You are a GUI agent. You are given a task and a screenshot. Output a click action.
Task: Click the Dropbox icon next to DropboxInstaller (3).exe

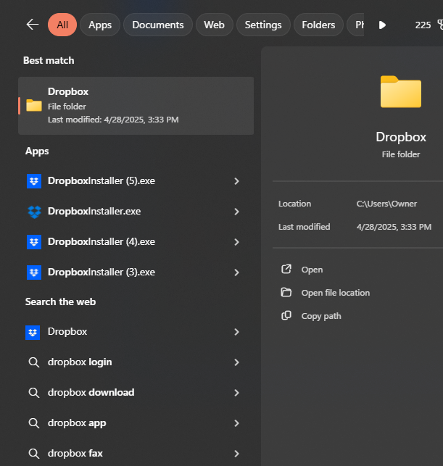33,272
